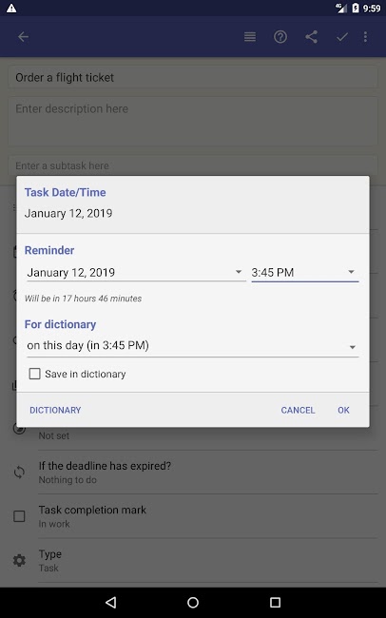Viewport: 386px width, 618px height.
Task: Toggle the Task completion mark checkbox
Action: point(19,516)
